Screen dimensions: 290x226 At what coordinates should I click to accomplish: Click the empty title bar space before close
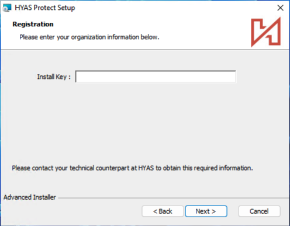175,8
